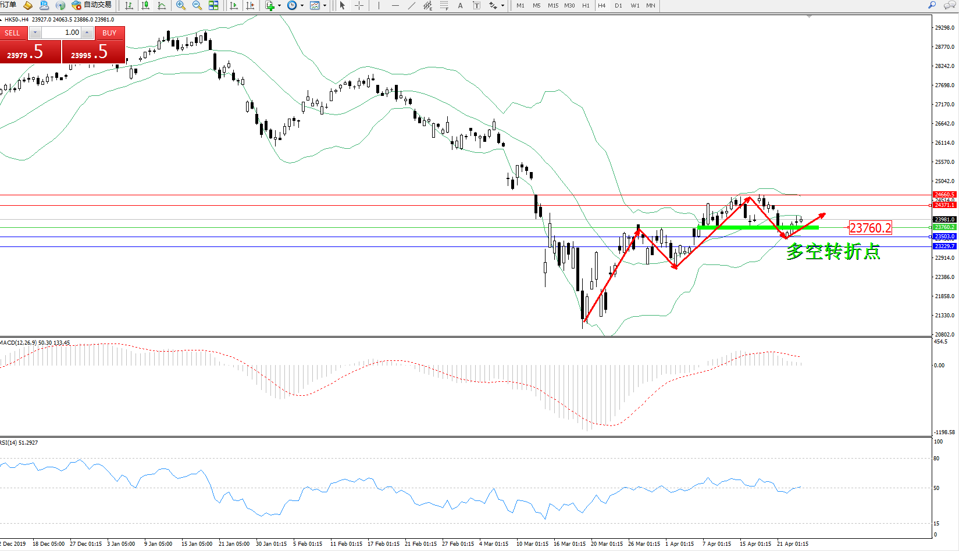Switch to M15 timeframe
Screen dimensions: 959x551
click(x=552, y=5)
